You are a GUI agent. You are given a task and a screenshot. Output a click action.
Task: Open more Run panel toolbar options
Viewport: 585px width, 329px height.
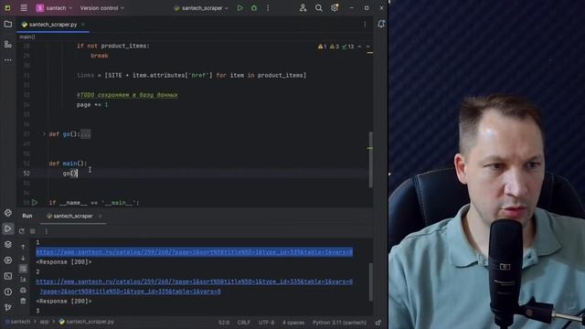point(47,231)
